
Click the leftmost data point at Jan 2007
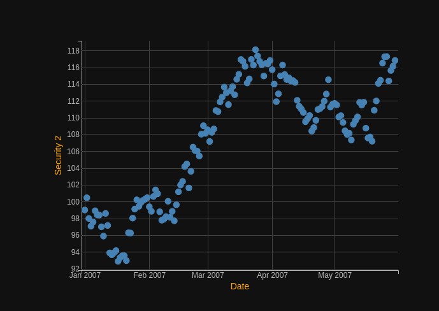pos(85,210)
